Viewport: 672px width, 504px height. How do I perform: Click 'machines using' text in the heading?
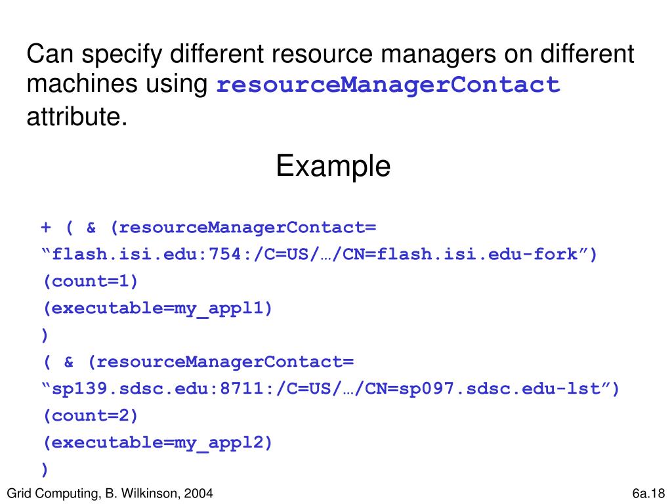[x=117, y=85]
